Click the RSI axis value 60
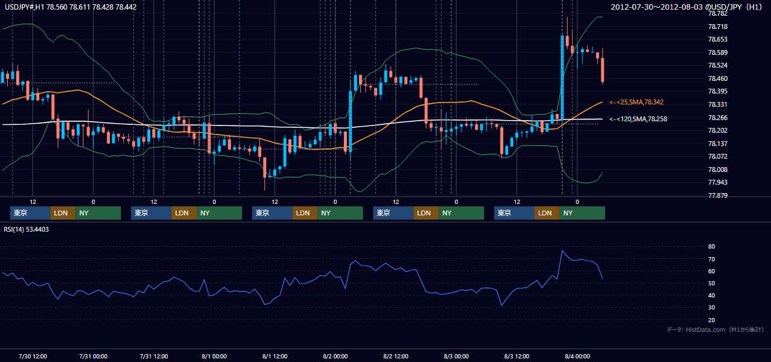This screenshot has height=362, width=771. coord(712,271)
